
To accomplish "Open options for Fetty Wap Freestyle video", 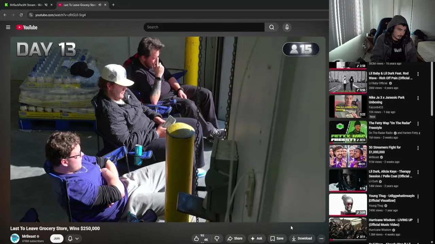I will [x=418, y=124].
